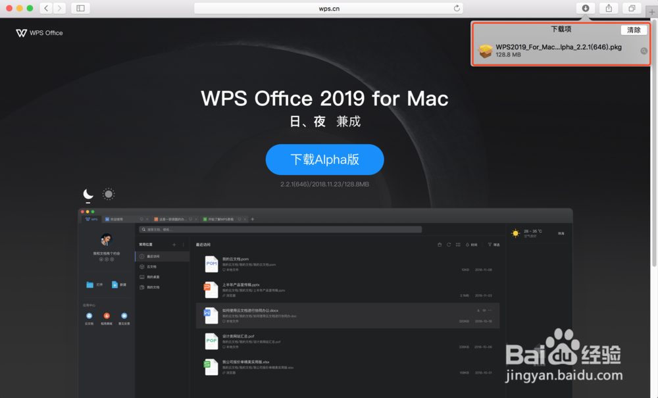Switch the preview to dark mode using the moon icon
The height and width of the screenshot is (398, 658).
[x=88, y=193]
